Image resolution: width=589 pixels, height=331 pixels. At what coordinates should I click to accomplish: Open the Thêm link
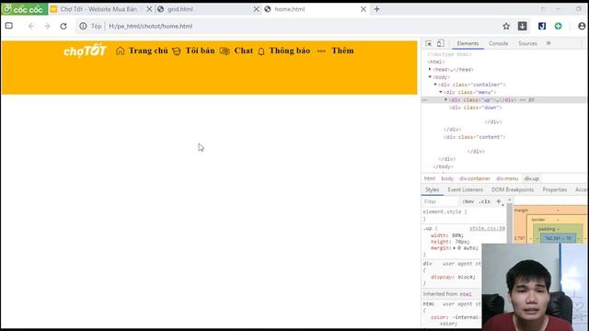point(342,51)
